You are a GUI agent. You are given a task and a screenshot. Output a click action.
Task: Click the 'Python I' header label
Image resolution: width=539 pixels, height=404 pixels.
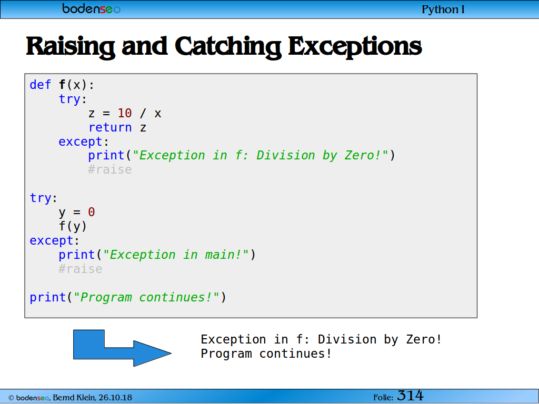(443, 9)
